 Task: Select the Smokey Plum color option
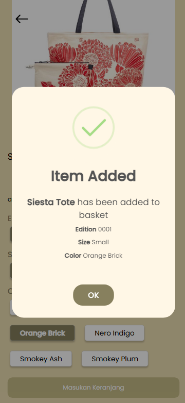click(115, 359)
